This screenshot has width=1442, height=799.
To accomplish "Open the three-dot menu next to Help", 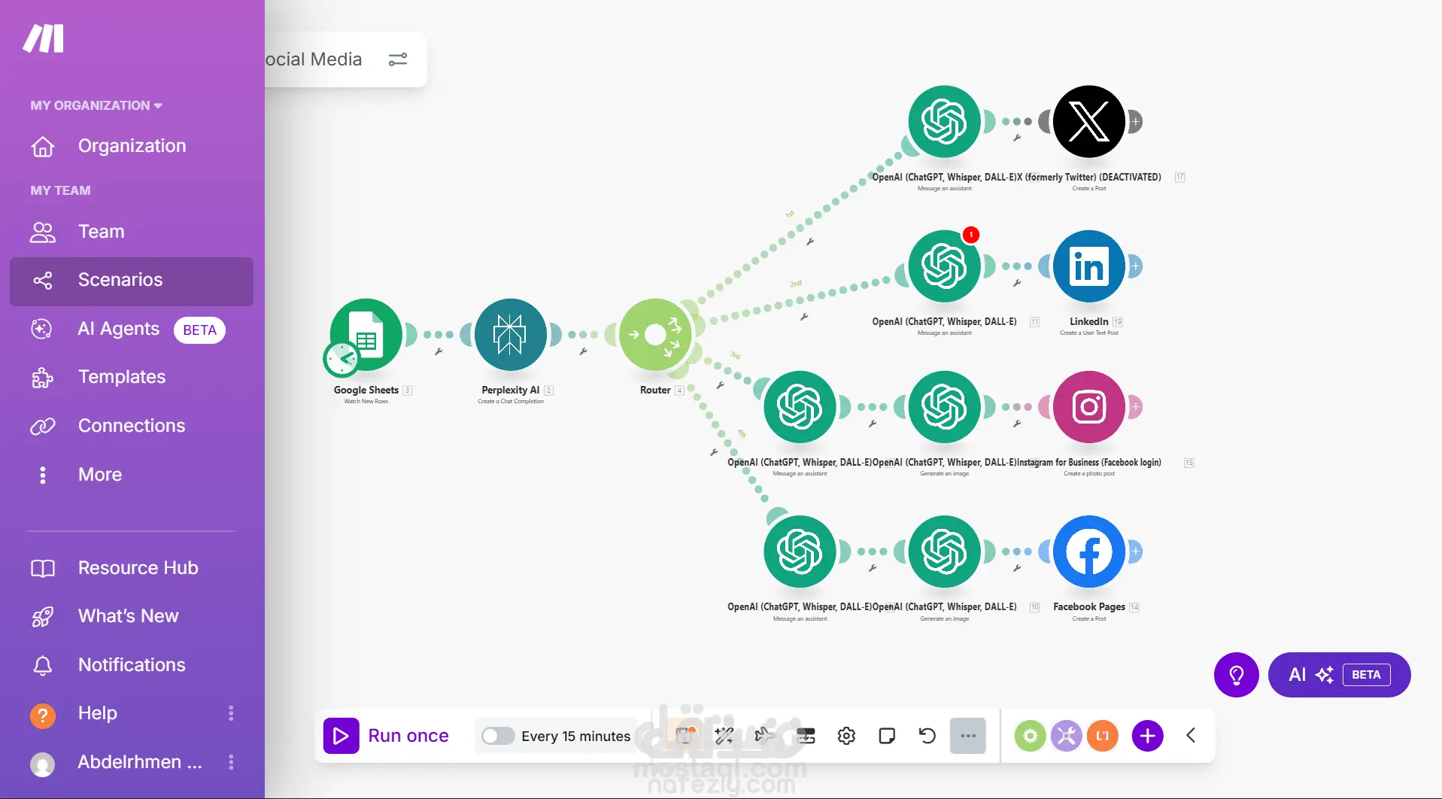I will point(231,713).
